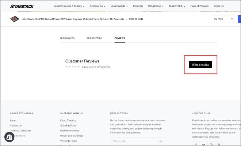Click the Your e-mail input field
This screenshot has height=146, width=241.
tap(134, 141)
